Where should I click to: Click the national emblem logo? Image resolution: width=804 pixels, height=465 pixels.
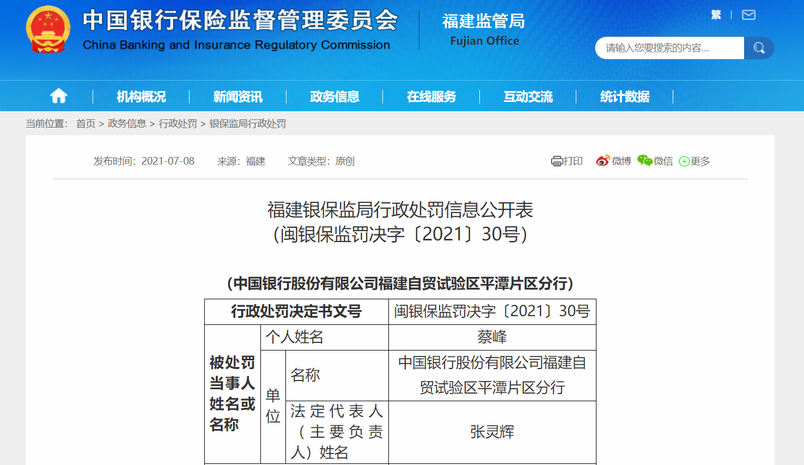(x=48, y=29)
